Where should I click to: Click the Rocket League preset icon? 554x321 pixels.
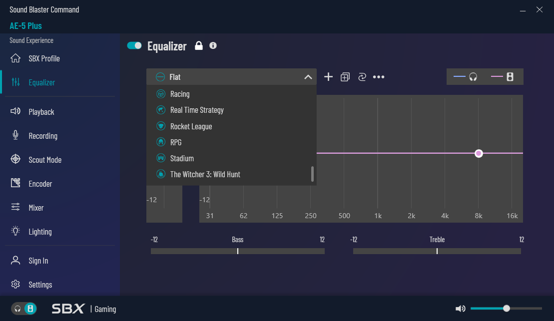161,126
